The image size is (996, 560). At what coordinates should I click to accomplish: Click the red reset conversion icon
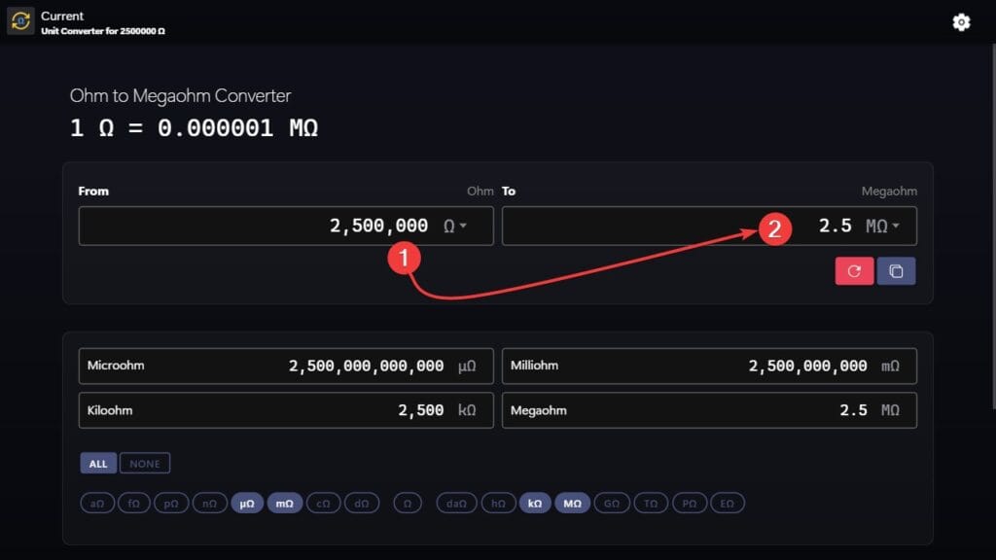pyautogui.click(x=854, y=271)
